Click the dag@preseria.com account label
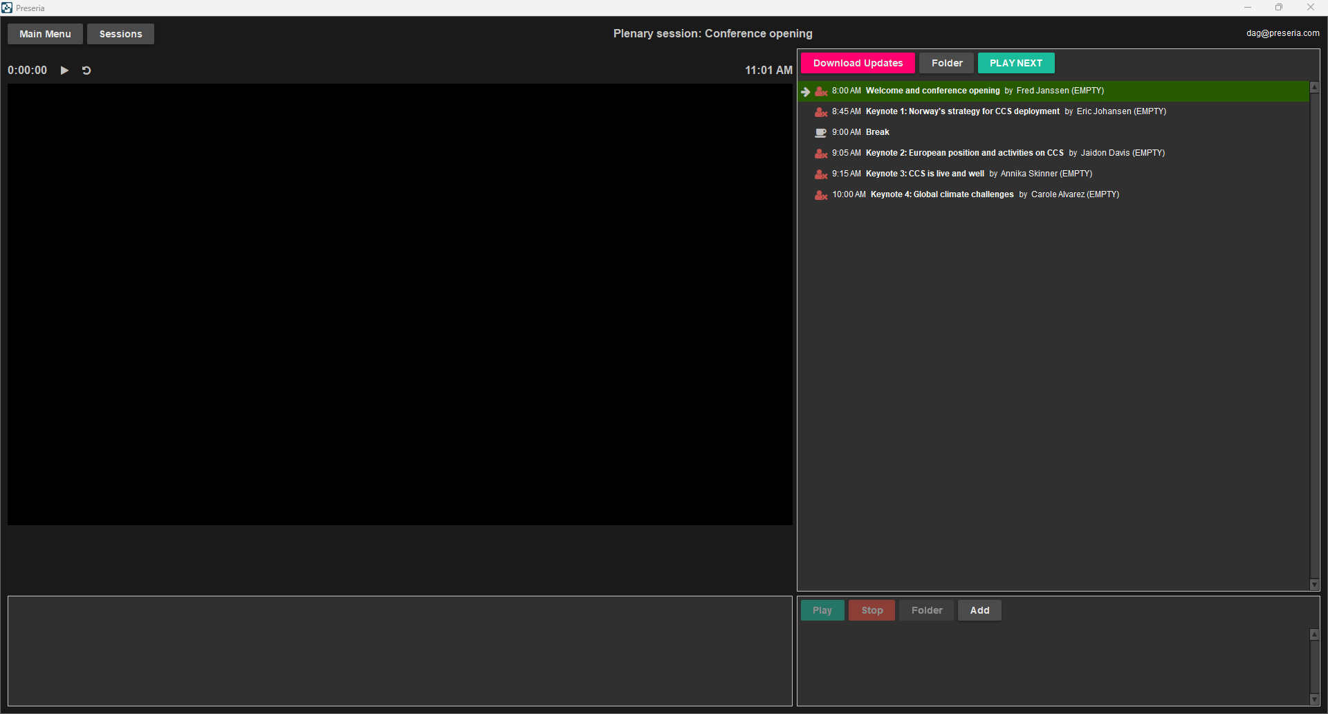The width and height of the screenshot is (1328, 714). click(x=1282, y=33)
